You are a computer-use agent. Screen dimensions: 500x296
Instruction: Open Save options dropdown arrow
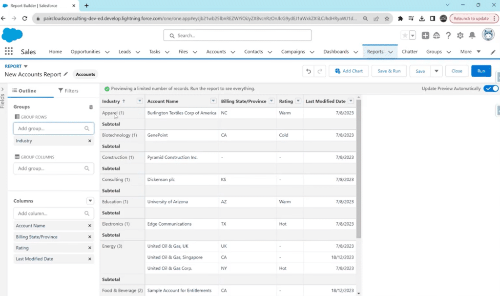pyautogui.click(x=436, y=71)
